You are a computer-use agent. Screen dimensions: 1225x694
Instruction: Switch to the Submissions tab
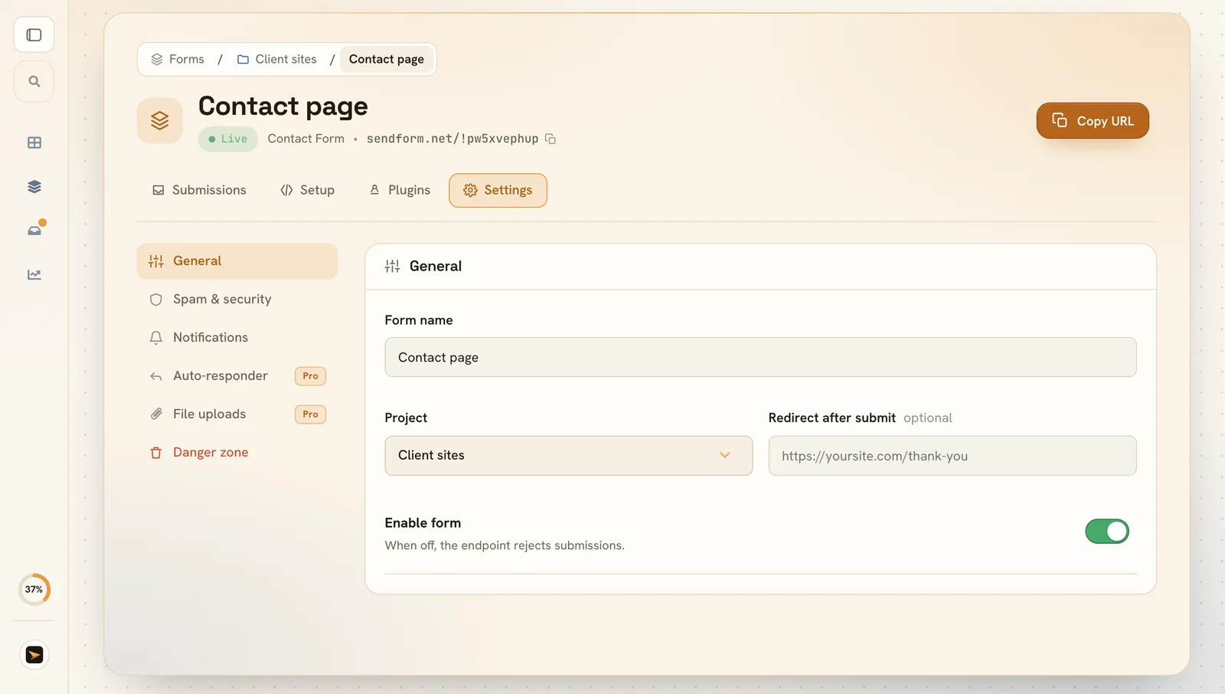[199, 190]
